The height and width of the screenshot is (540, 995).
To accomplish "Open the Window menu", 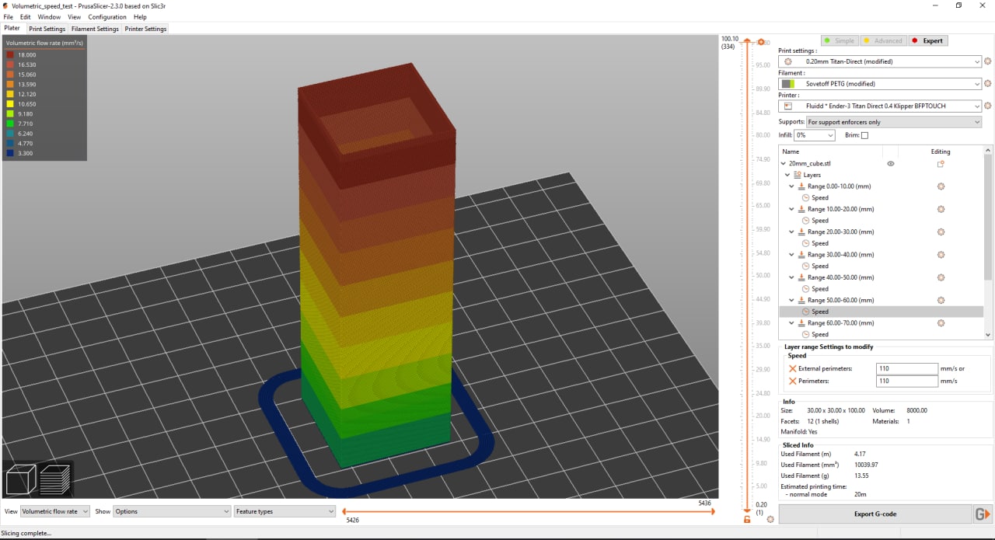I will [x=49, y=16].
